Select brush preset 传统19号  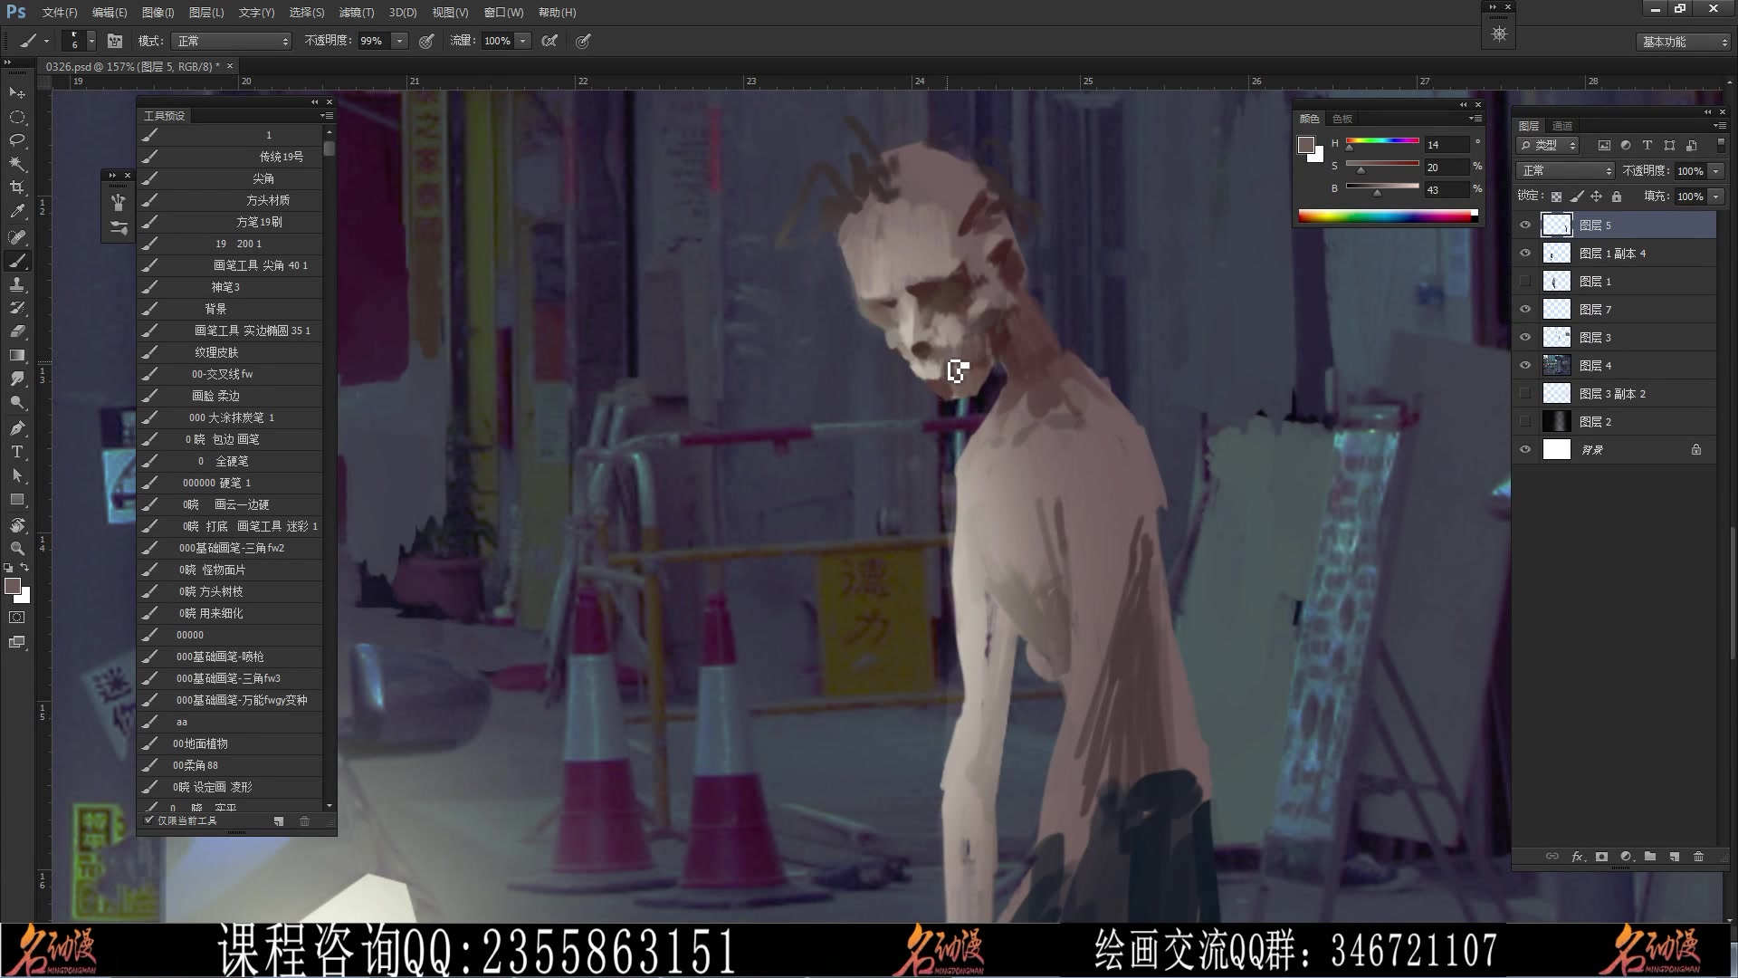(x=230, y=157)
